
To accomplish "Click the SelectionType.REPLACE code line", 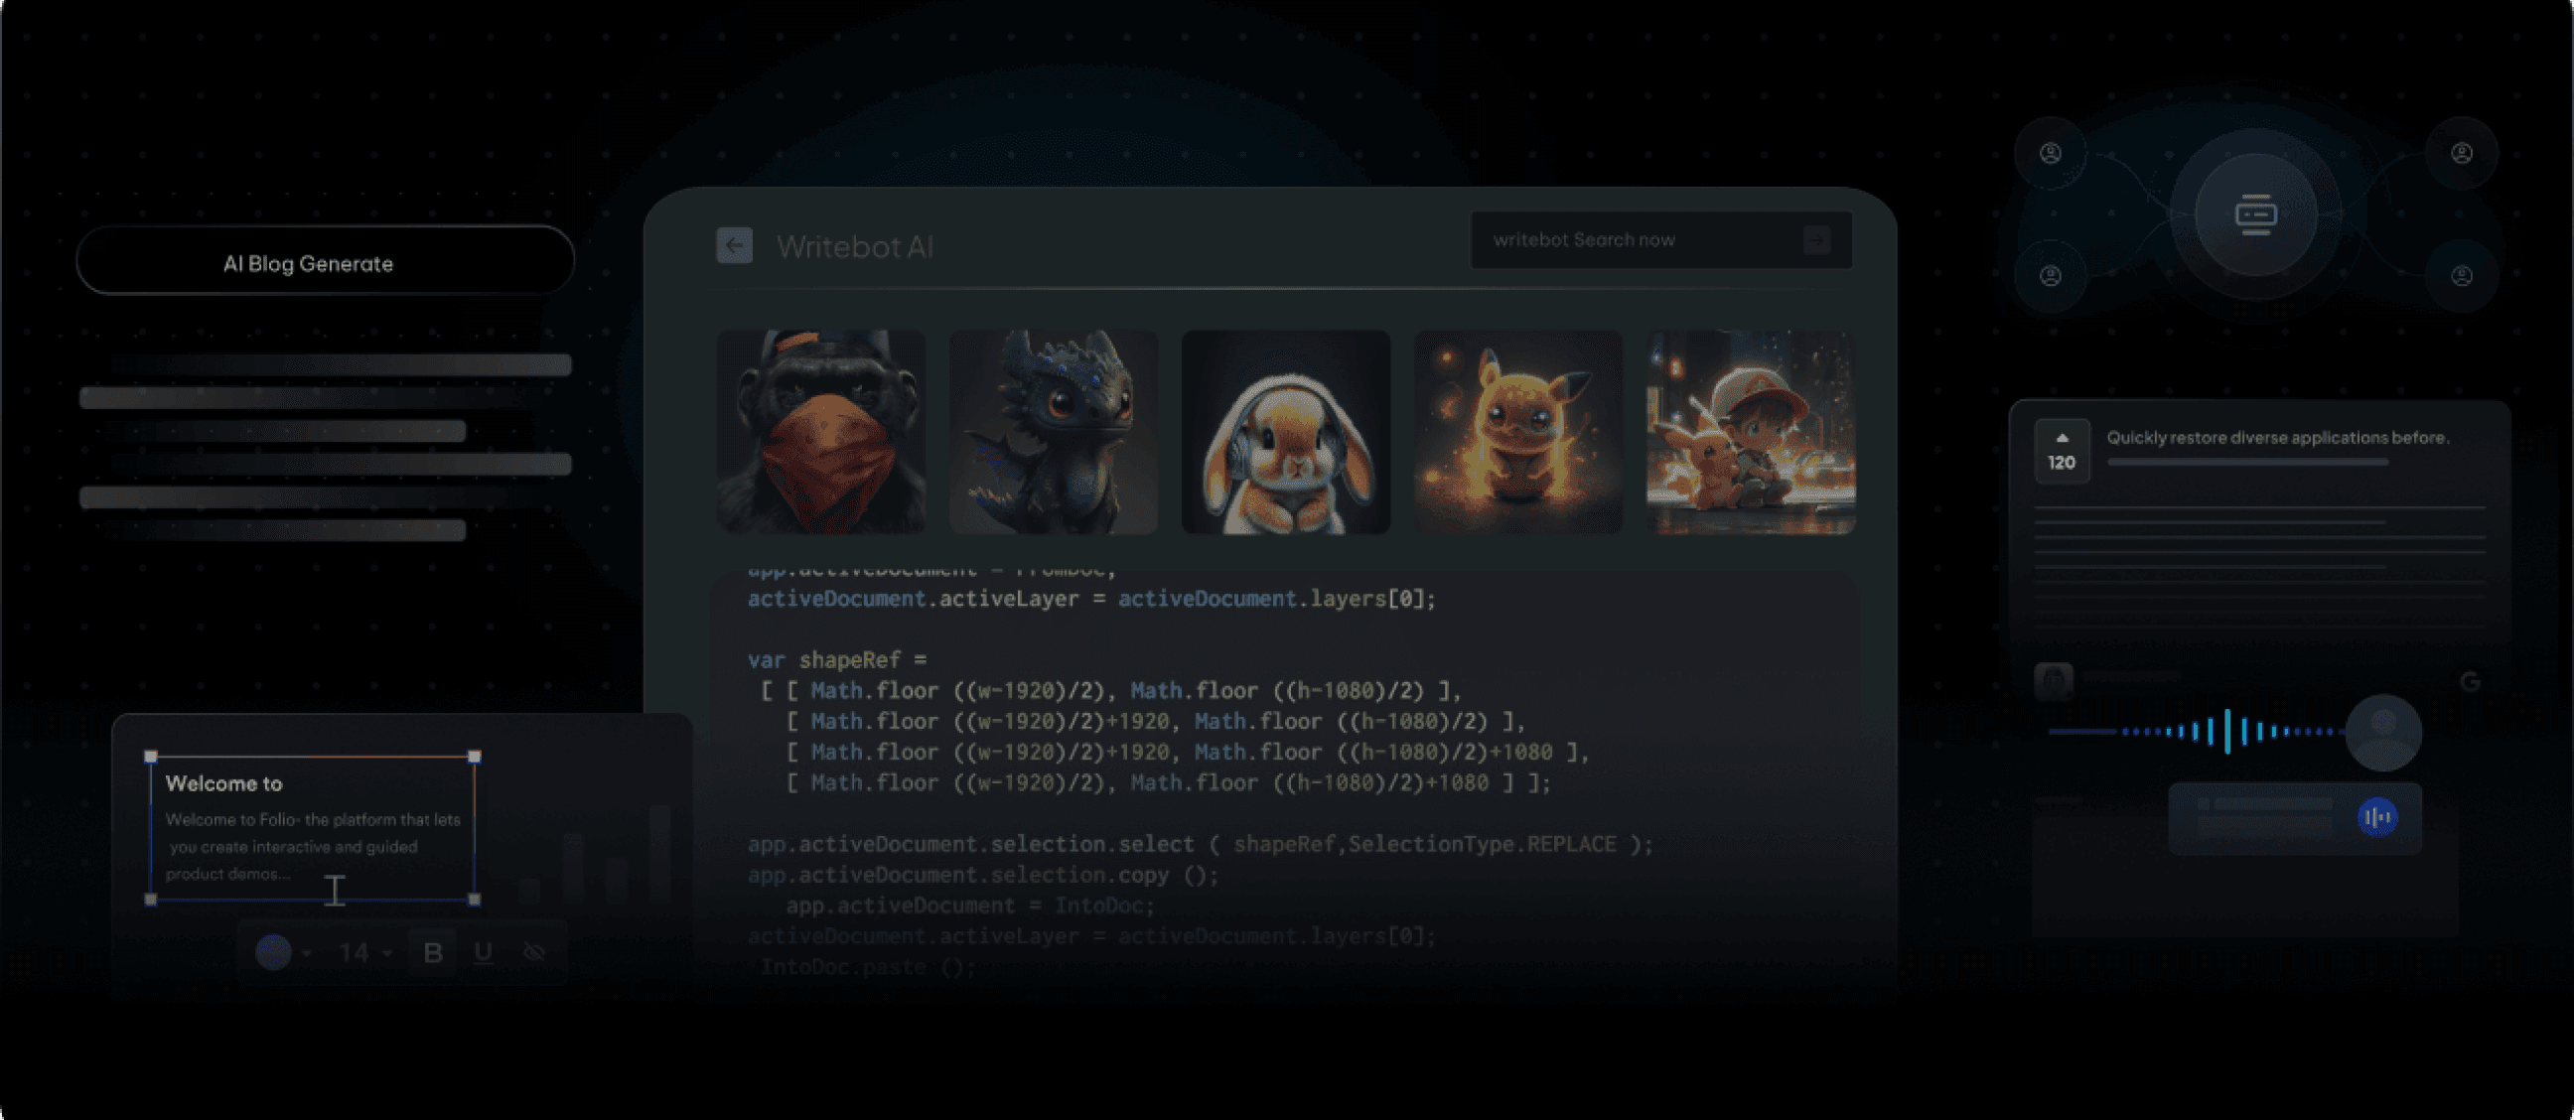I will pos(1200,844).
